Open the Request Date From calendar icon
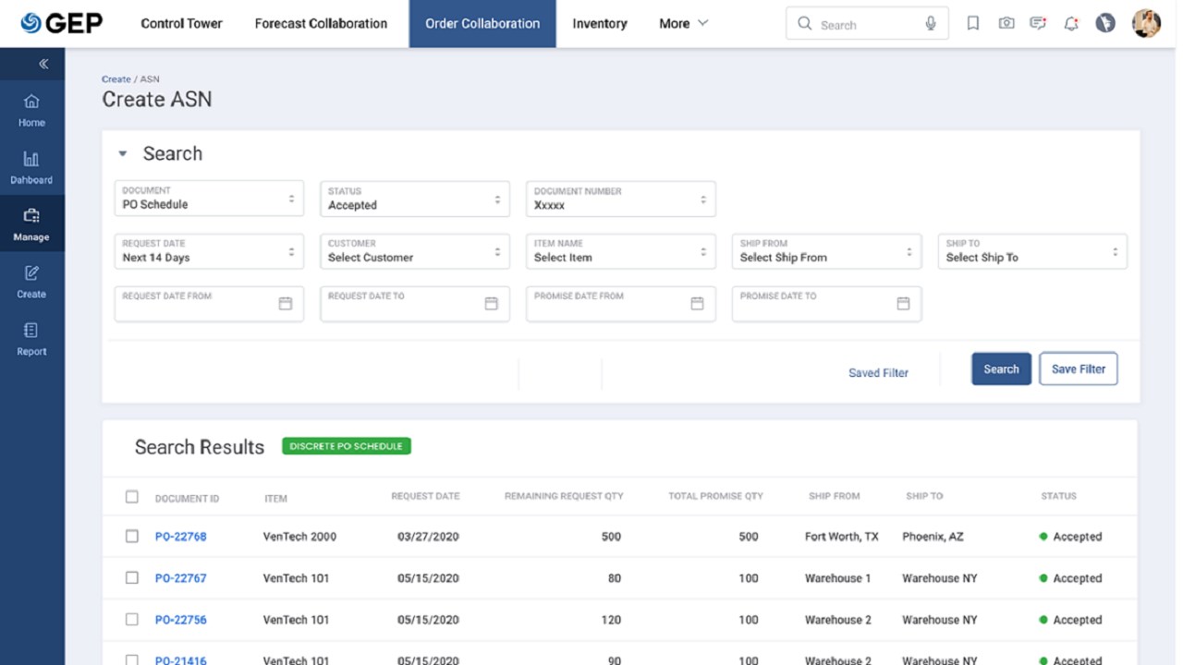The height and width of the screenshot is (665, 1183). [286, 303]
